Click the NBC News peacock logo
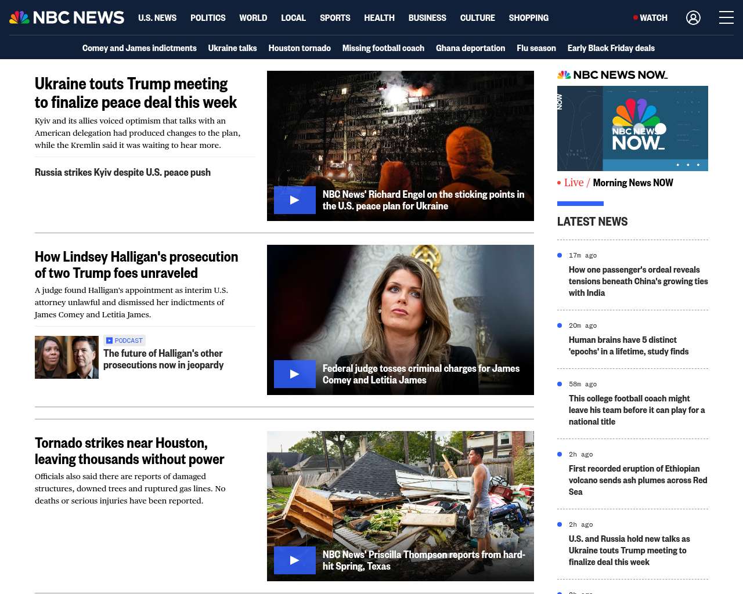The width and height of the screenshot is (743, 594). click(67, 17)
